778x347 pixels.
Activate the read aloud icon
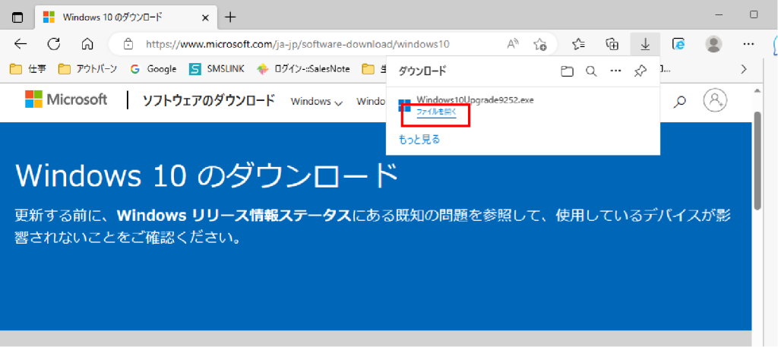click(x=513, y=44)
